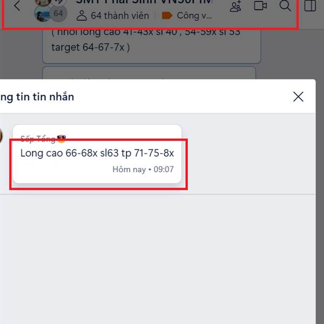The image size is (324, 324).
Task: Click the sunglasses emoji next to sender
Action: (x=62, y=139)
